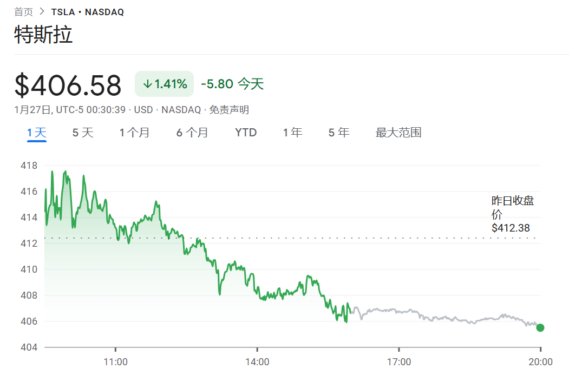569x382 pixels.
Task: Select the 最大范围 time range
Action: coord(398,132)
